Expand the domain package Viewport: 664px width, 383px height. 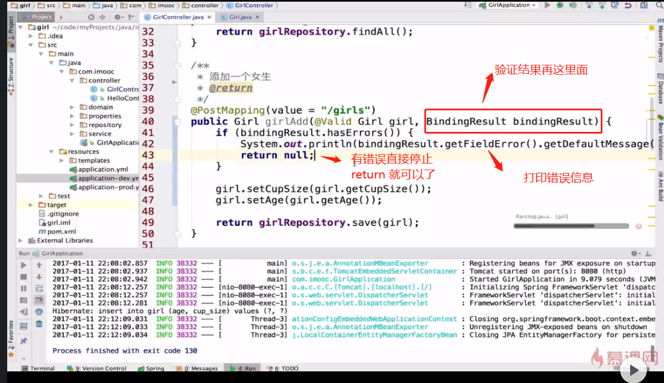72,107
